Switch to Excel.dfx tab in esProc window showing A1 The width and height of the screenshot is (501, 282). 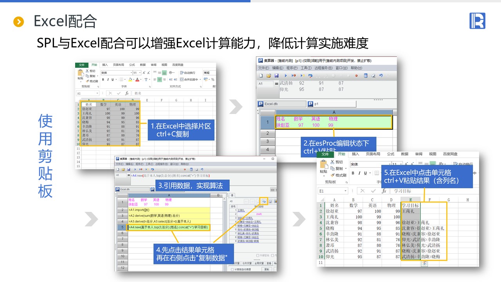point(281,104)
